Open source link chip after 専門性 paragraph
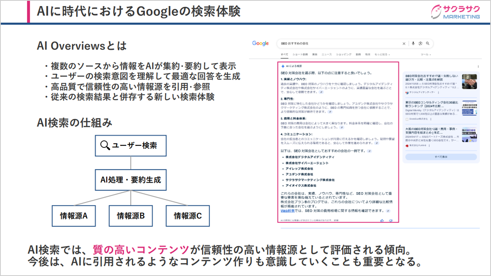The height and width of the screenshot is (276, 491). click(x=330, y=111)
